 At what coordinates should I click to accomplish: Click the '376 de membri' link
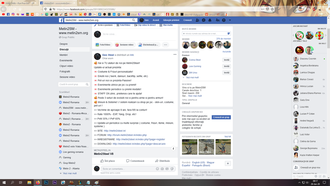point(224,39)
